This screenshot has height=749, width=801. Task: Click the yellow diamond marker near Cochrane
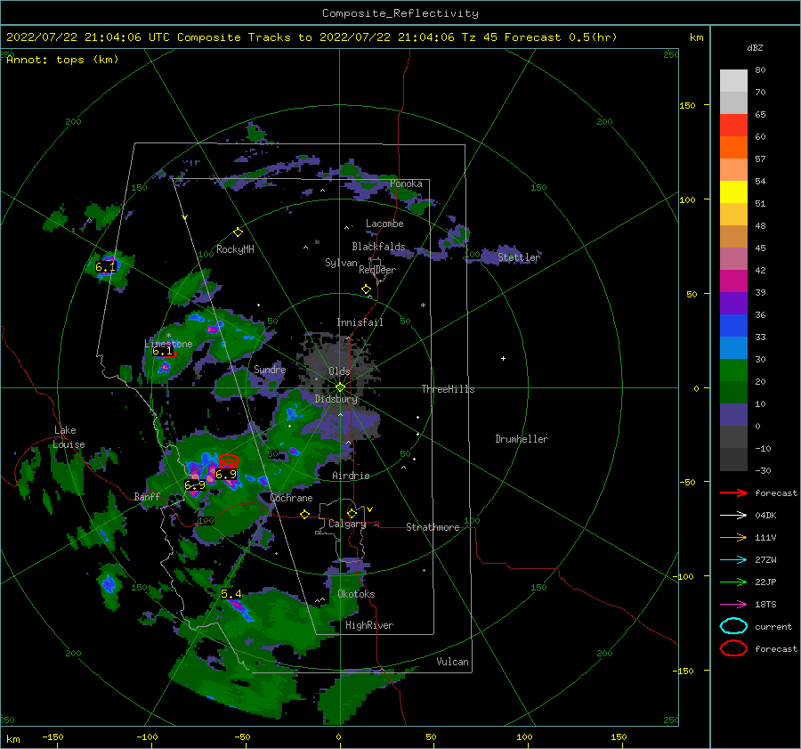(x=304, y=515)
